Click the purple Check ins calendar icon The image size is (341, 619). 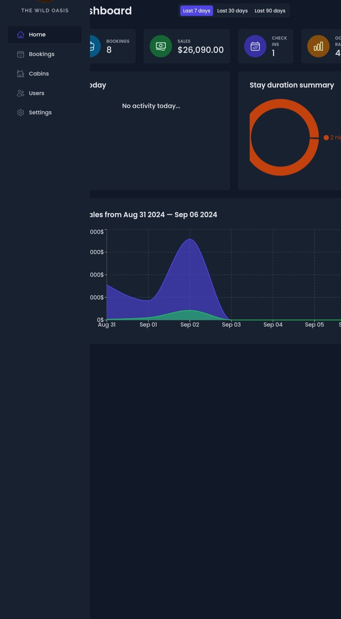(x=255, y=46)
